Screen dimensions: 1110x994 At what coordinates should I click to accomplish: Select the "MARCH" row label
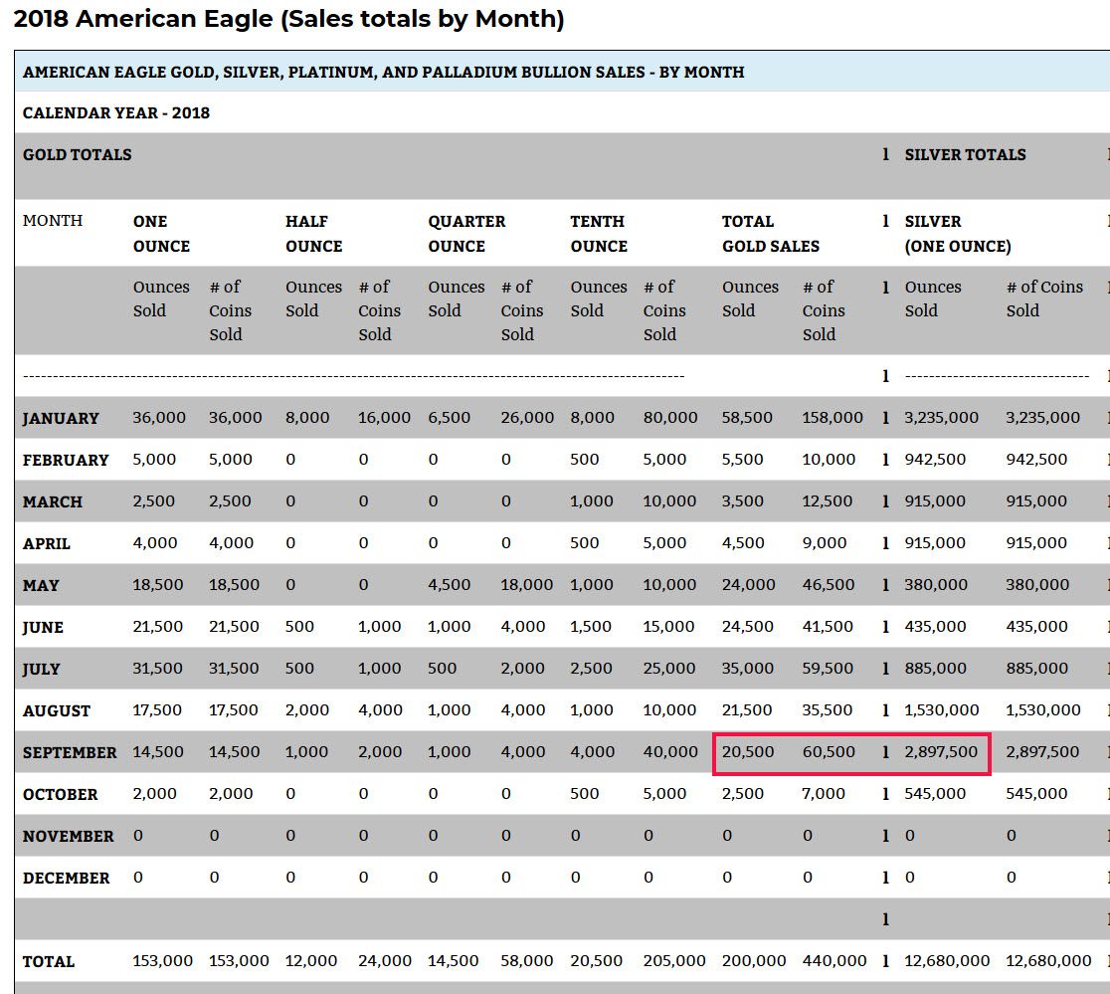[53, 501]
